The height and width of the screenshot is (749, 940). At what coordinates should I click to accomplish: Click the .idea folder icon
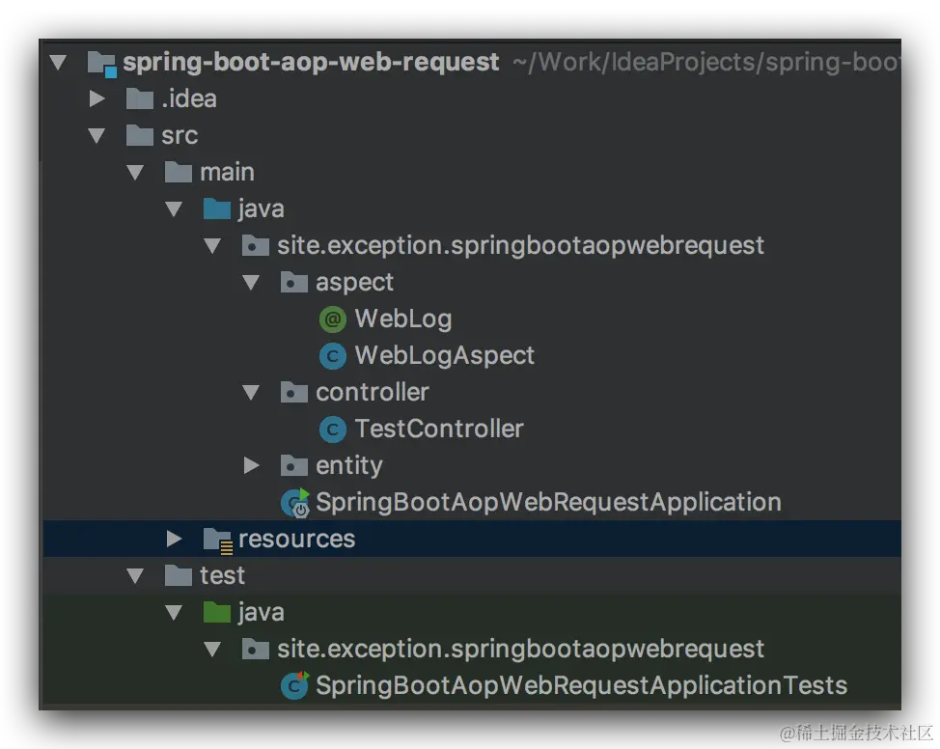[x=140, y=99]
